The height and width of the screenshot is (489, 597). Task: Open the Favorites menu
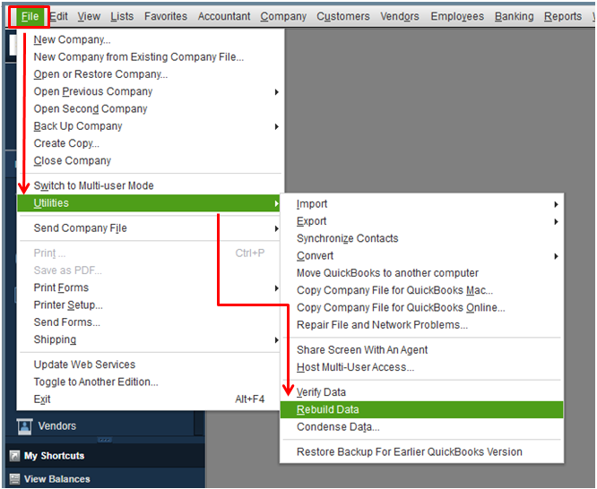click(166, 16)
